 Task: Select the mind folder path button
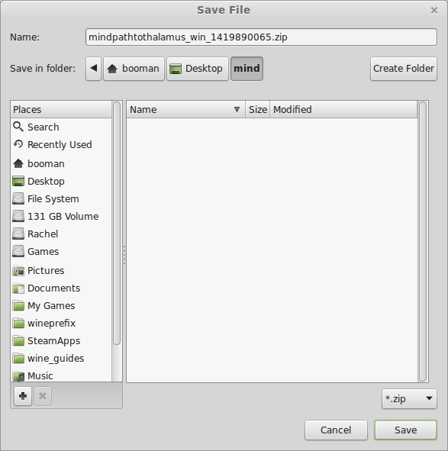(247, 69)
